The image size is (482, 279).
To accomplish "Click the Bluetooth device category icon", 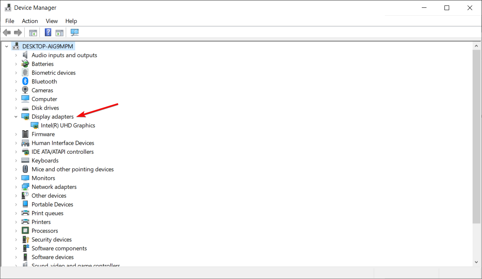I will (x=25, y=81).
